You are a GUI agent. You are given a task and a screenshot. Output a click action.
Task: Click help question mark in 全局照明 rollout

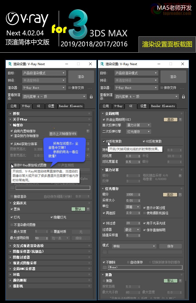click(180, 120)
